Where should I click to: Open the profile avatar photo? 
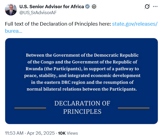point(11,10)
